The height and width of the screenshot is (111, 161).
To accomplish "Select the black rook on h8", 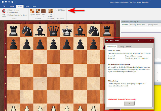I will (107, 31).
